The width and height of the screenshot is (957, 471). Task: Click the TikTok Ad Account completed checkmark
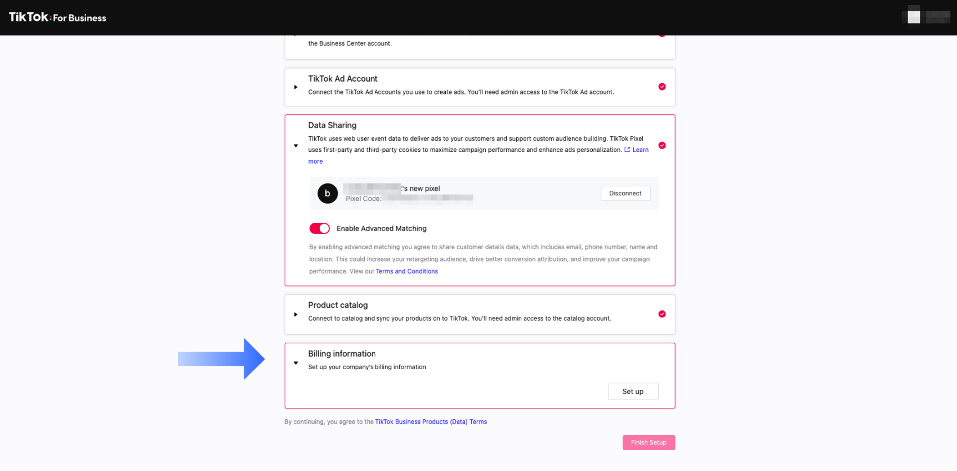(662, 87)
